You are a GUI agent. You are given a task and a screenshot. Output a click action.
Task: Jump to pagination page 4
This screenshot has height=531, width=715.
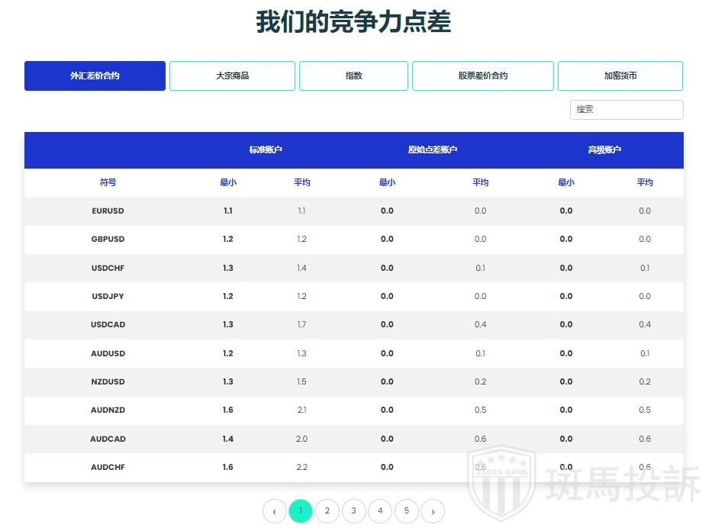(380, 511)
